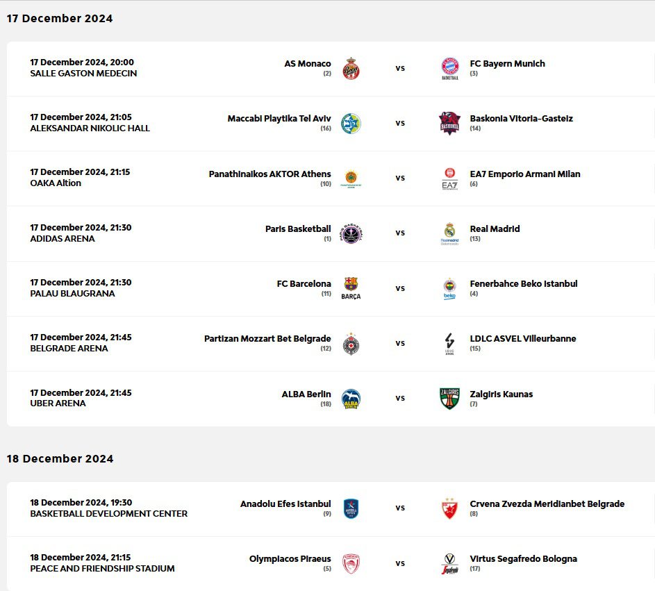Click the Baskonia Vitoria-Gasteiz crest
The height and width of the screenshot is (591, 655).
coord(450,124)
